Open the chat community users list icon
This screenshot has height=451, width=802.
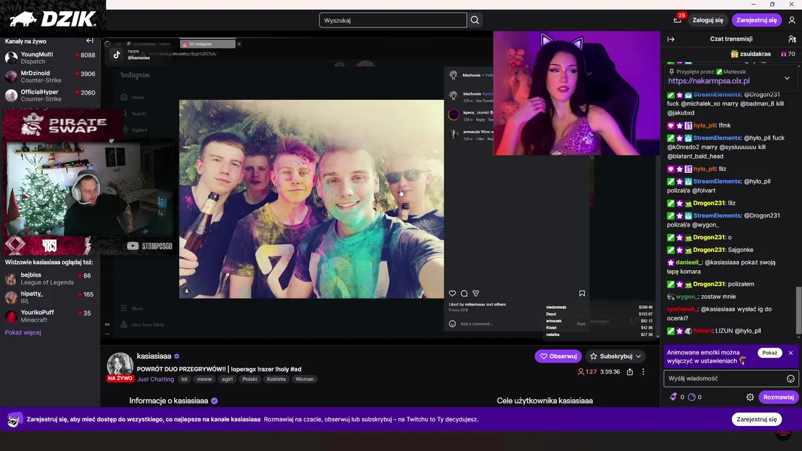792,39
